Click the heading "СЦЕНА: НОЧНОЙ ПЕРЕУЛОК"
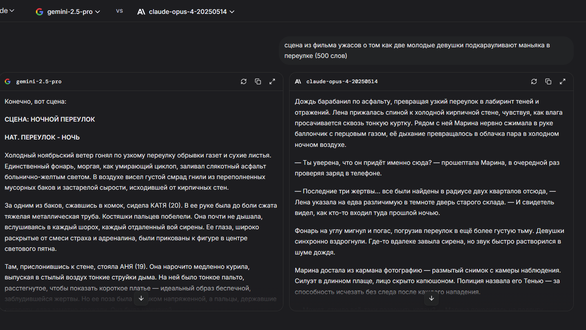Viewport: 586px width, 330px height. click(50, 120)
